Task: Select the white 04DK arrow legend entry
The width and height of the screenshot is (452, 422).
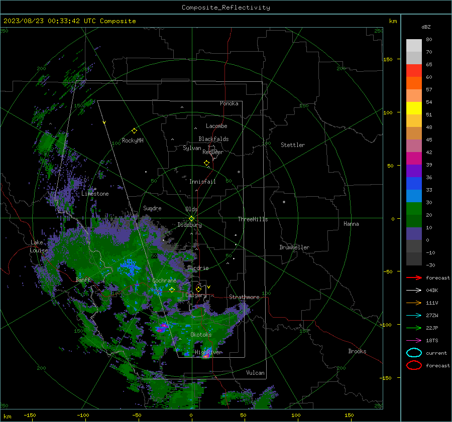Action: (x=414, y=291)
